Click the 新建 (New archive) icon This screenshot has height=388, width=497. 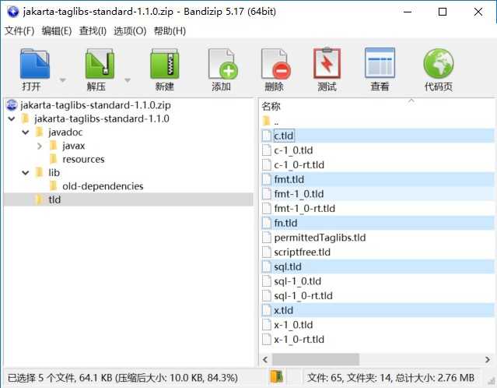pos(165,64)
